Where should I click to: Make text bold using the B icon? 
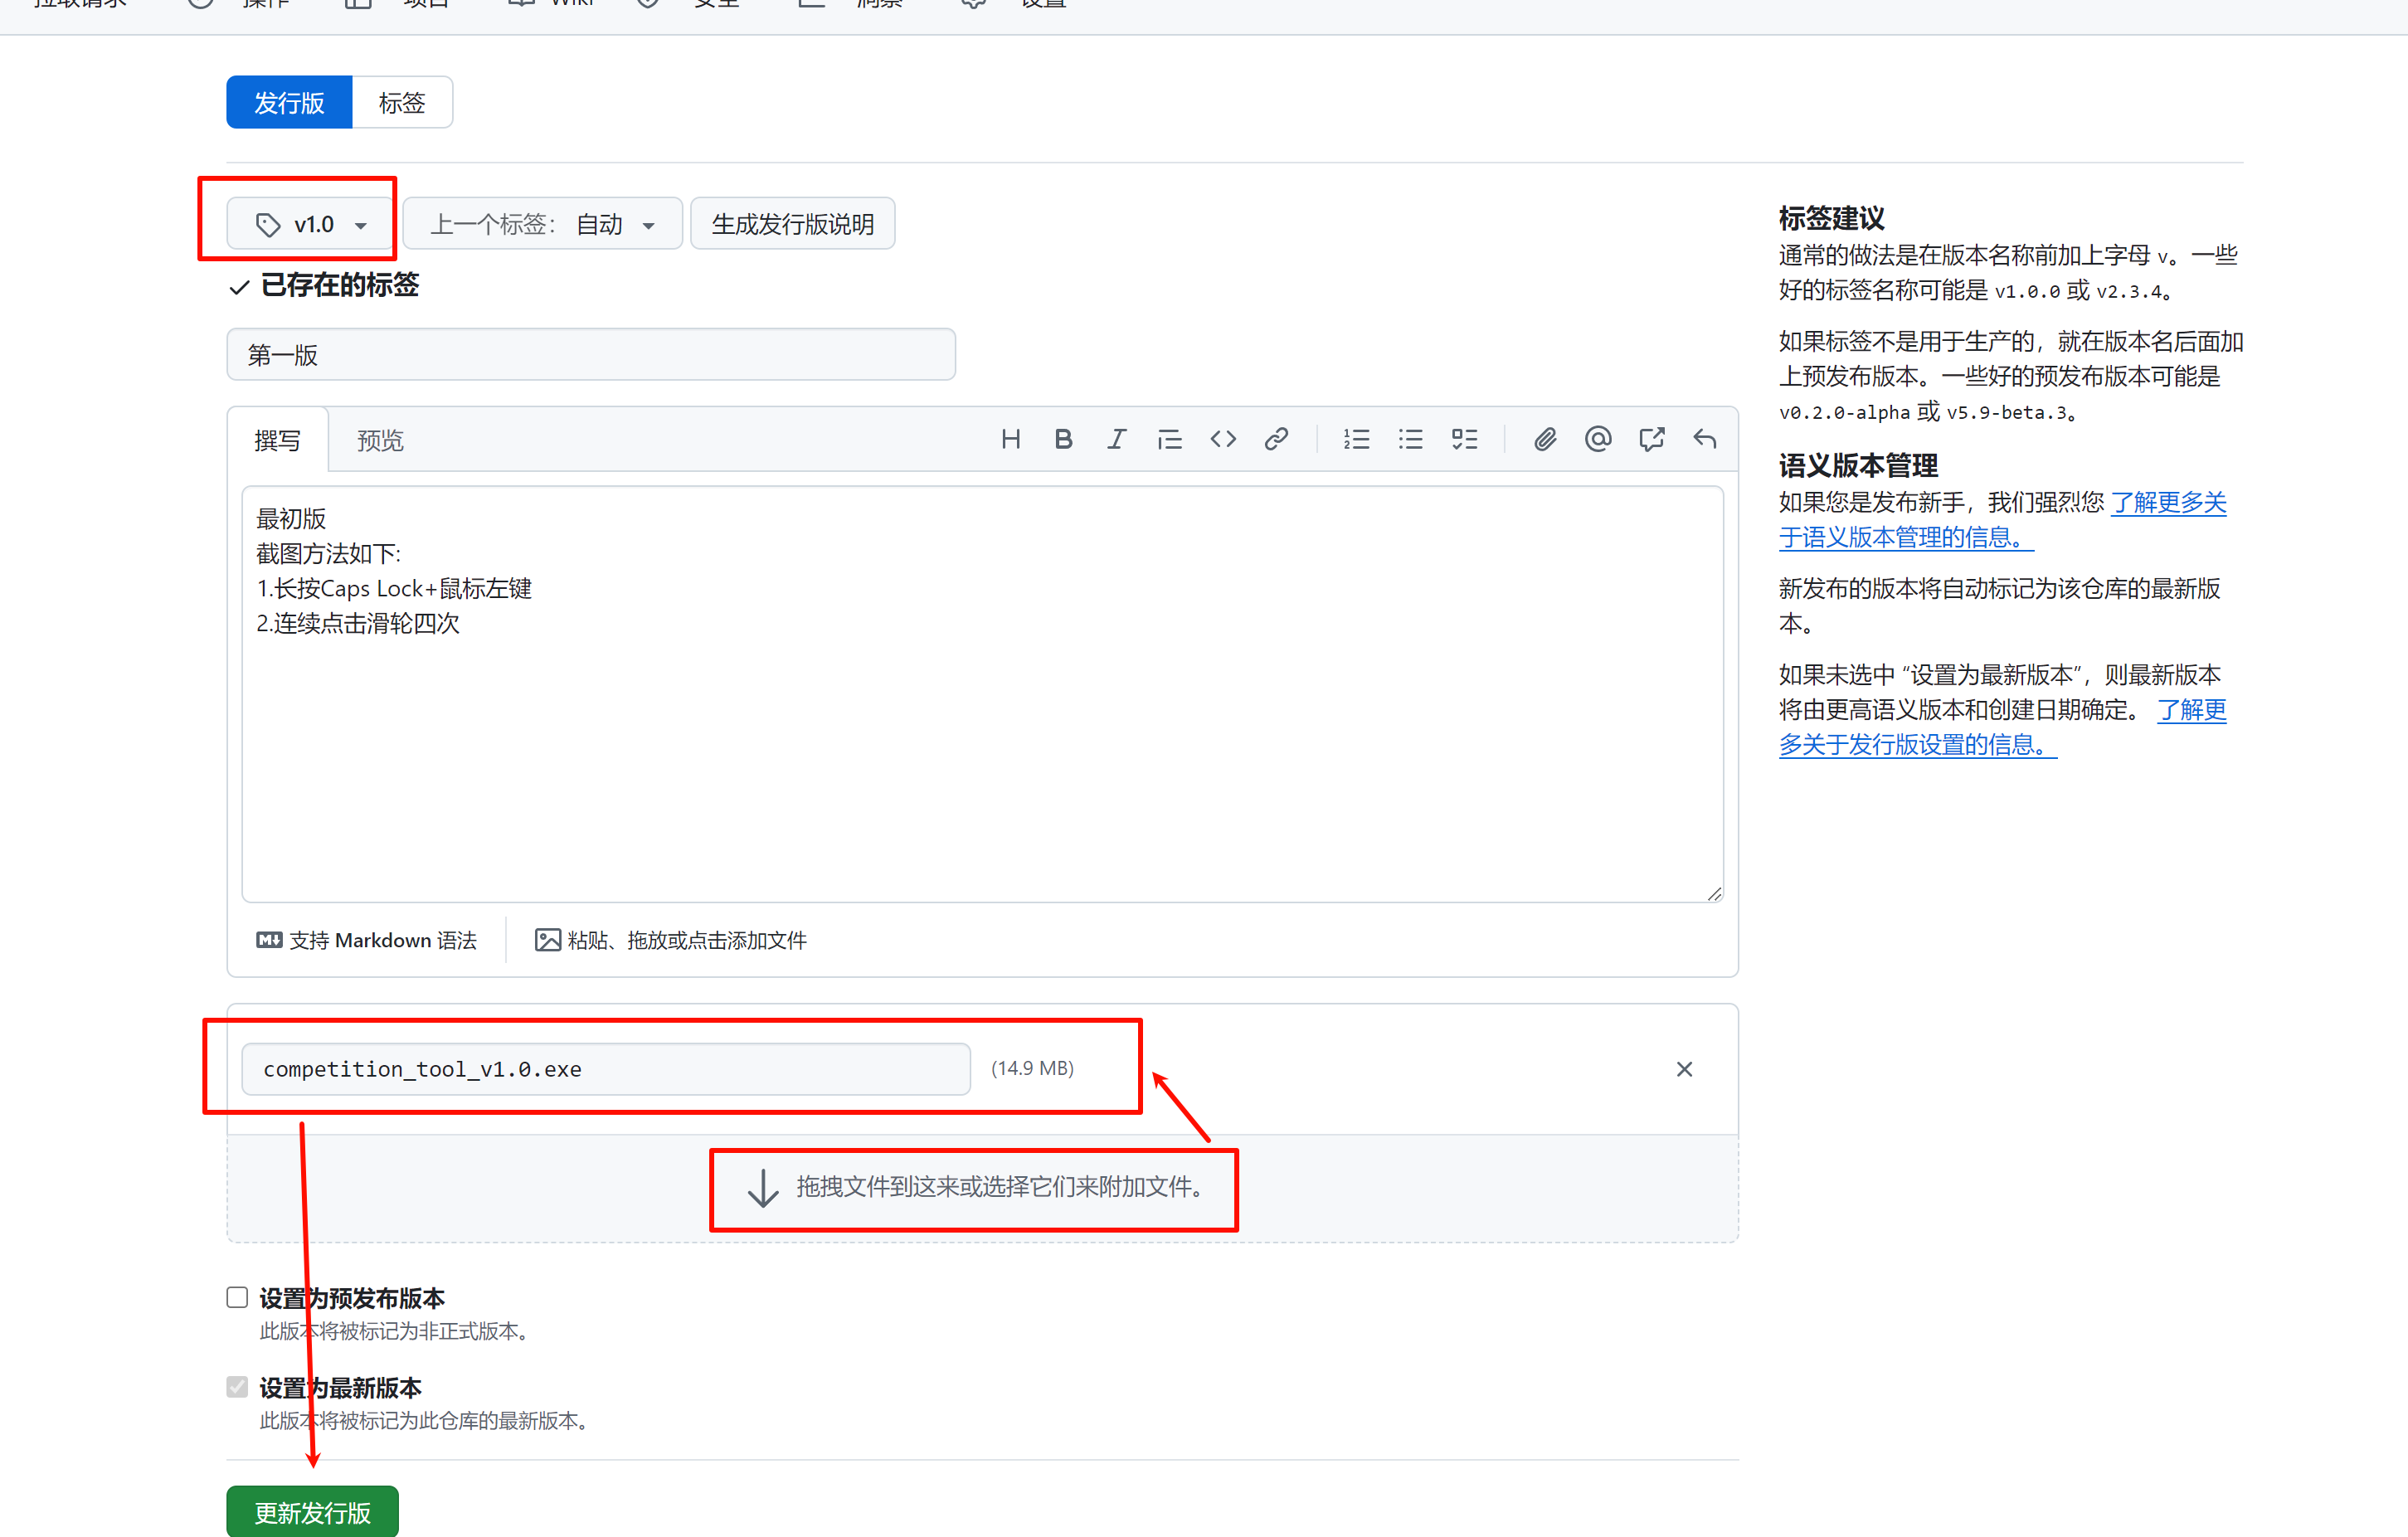coord(1063,438)
